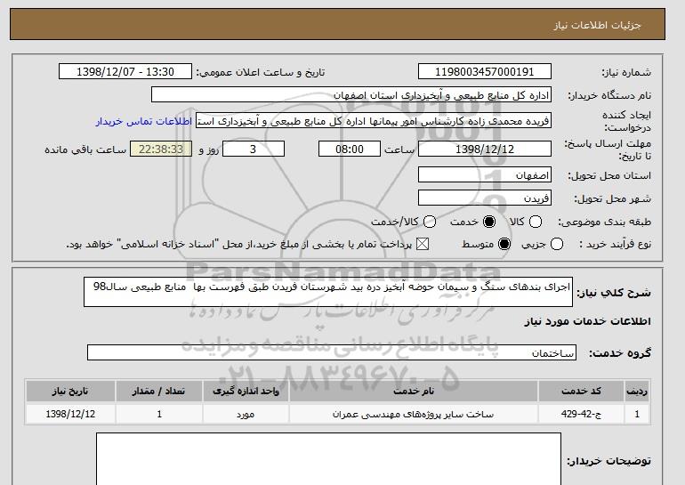Click the ردیف column header
The width and height of the screenshot is (685, 485).
point(637,391)
